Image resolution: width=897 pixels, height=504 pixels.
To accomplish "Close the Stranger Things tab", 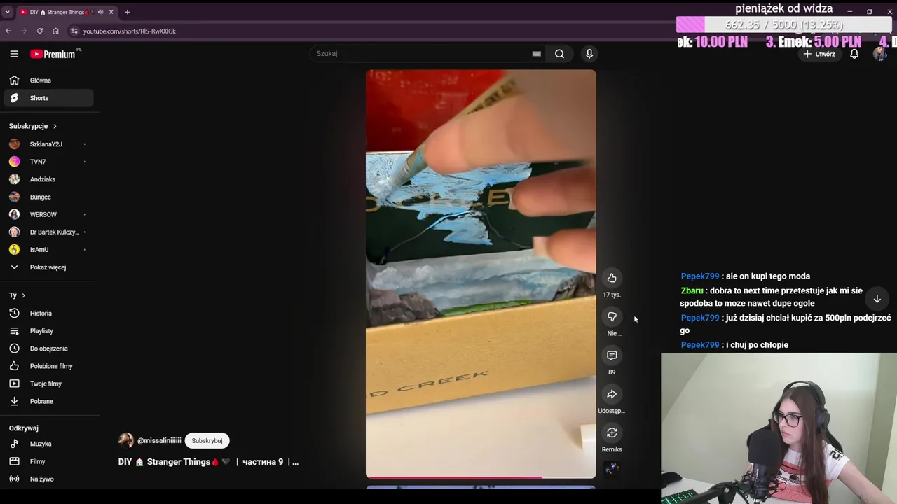I will tap(111, 12).
